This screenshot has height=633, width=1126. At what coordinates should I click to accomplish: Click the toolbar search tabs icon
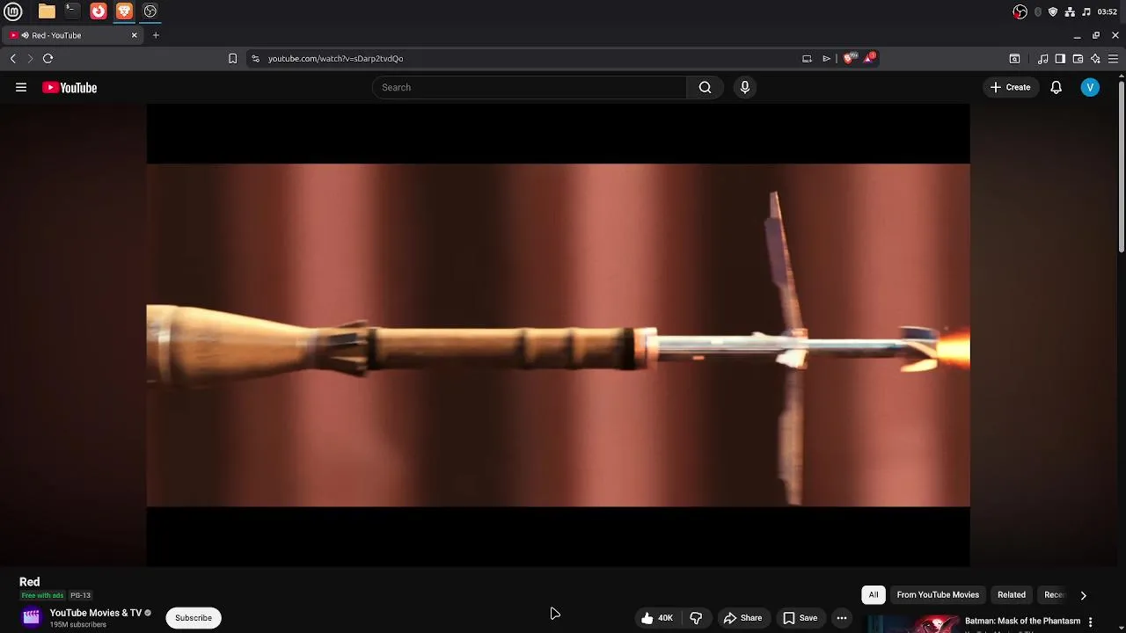[x=1014, y=59]
